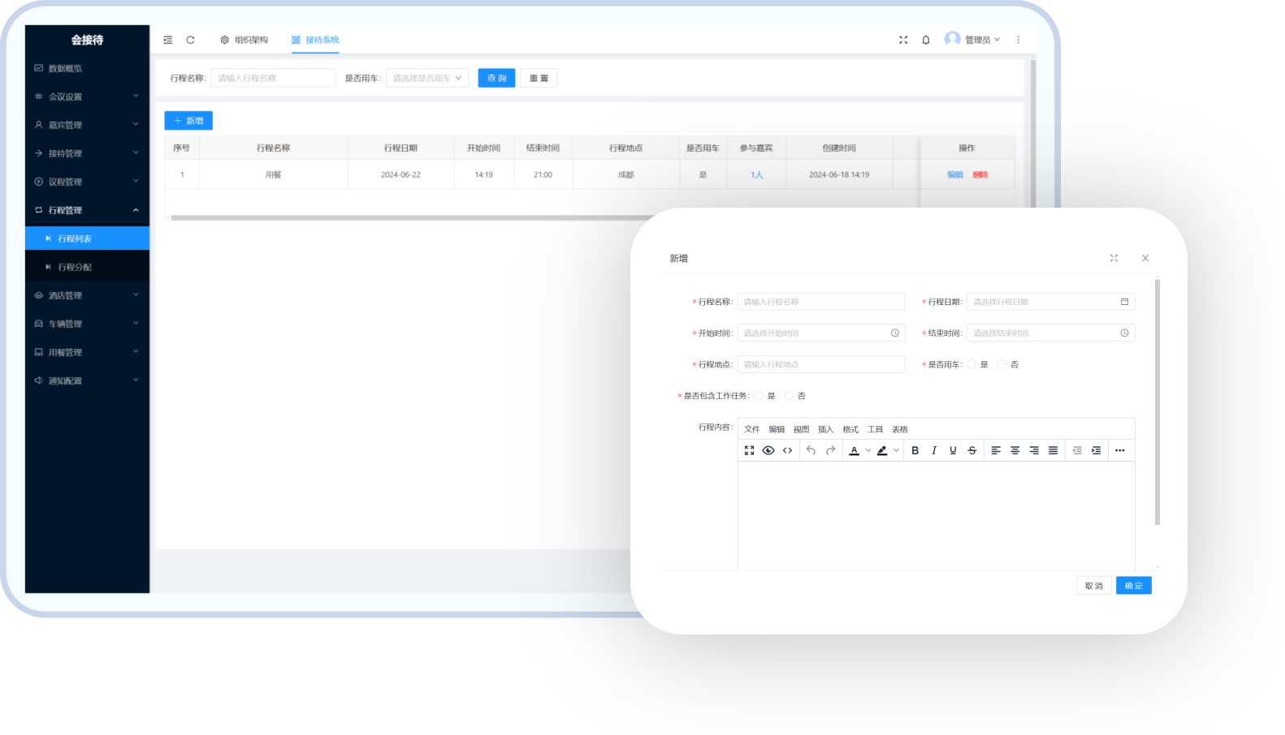Click the 行程地点 input field in dialog
The height and width of the screenshot is (735, 1285).
pos(820,365)
